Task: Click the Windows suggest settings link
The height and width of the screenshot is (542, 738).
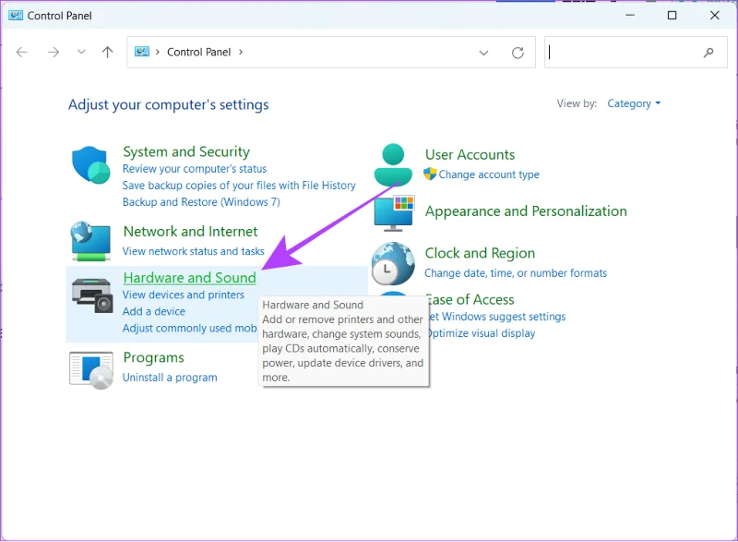Action: pos(497,317)
